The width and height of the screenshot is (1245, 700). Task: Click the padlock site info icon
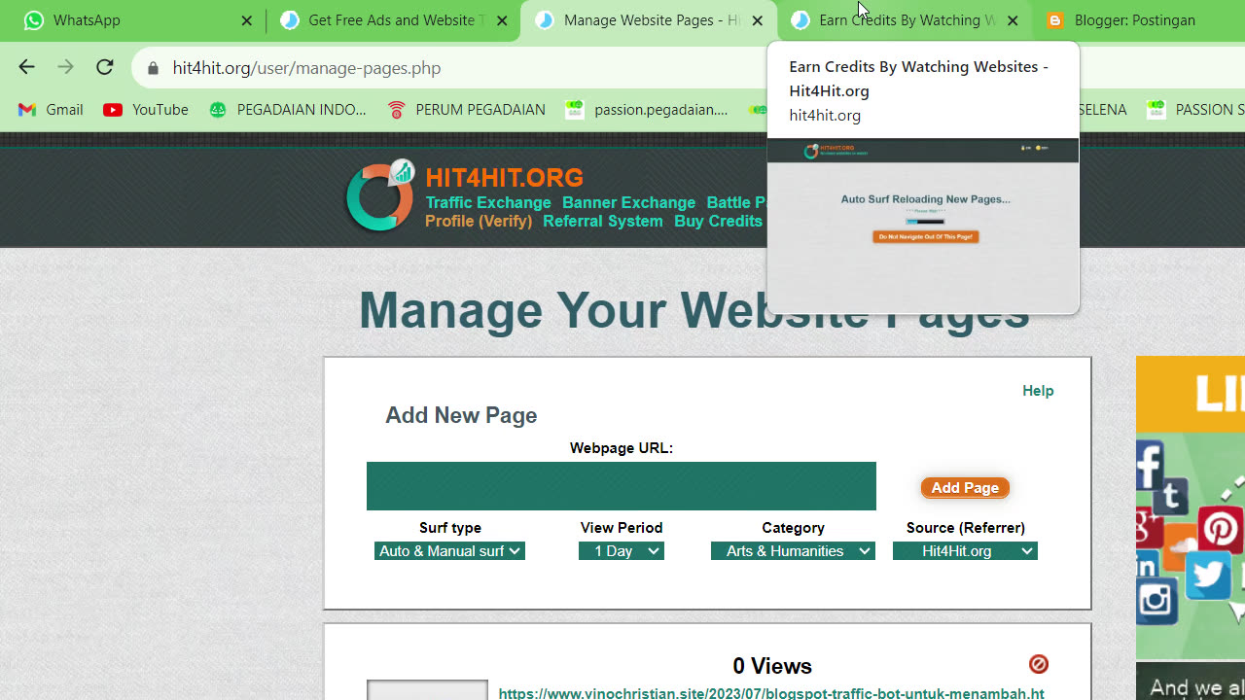coord(153,68)
